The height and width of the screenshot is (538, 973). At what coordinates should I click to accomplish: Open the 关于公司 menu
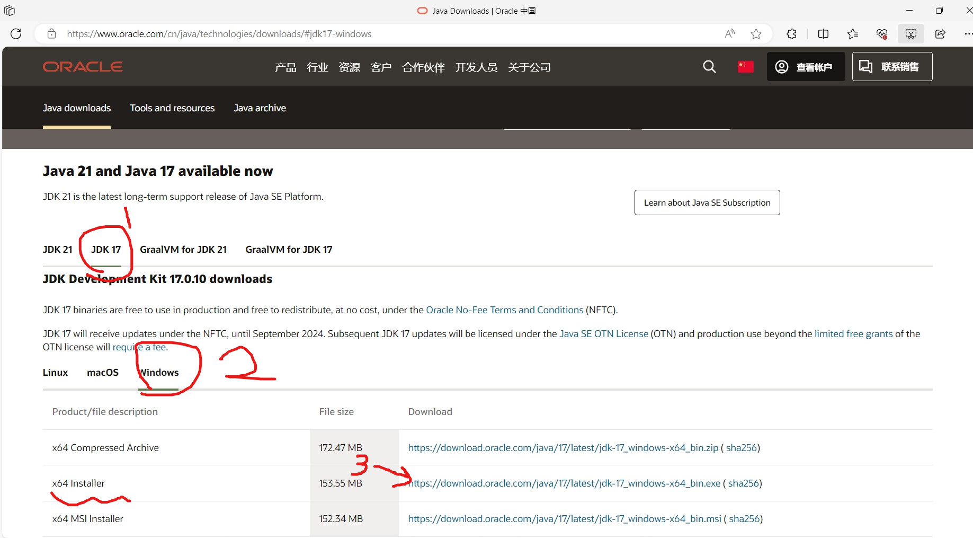pos(529,67)
